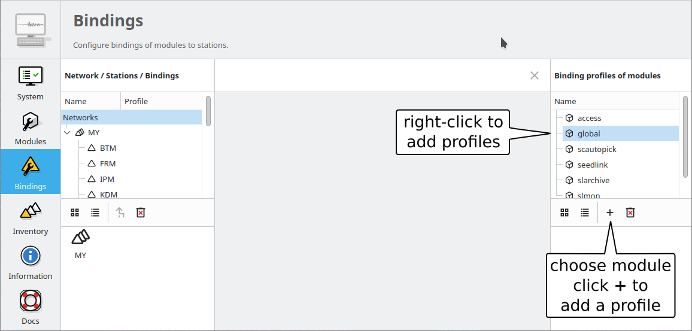Close the center panel with X button

tap(535, 75)
